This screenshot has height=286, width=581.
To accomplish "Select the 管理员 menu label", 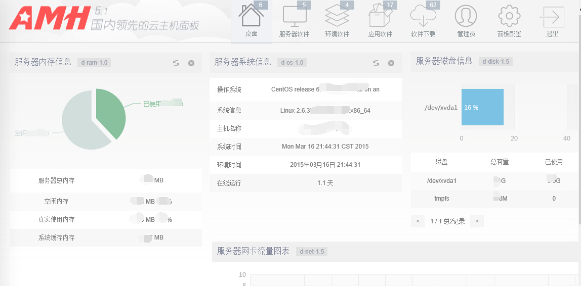I will (x=466, y=34).
